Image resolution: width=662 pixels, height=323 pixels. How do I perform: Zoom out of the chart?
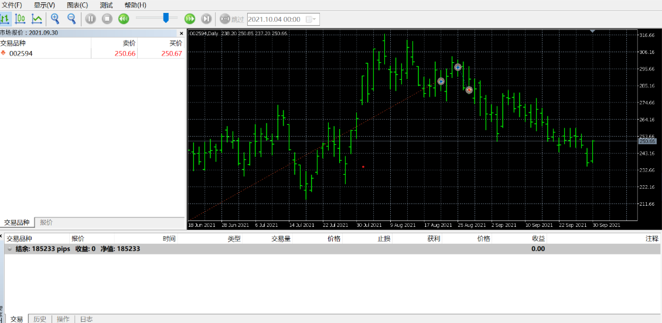tap(71, 19)
